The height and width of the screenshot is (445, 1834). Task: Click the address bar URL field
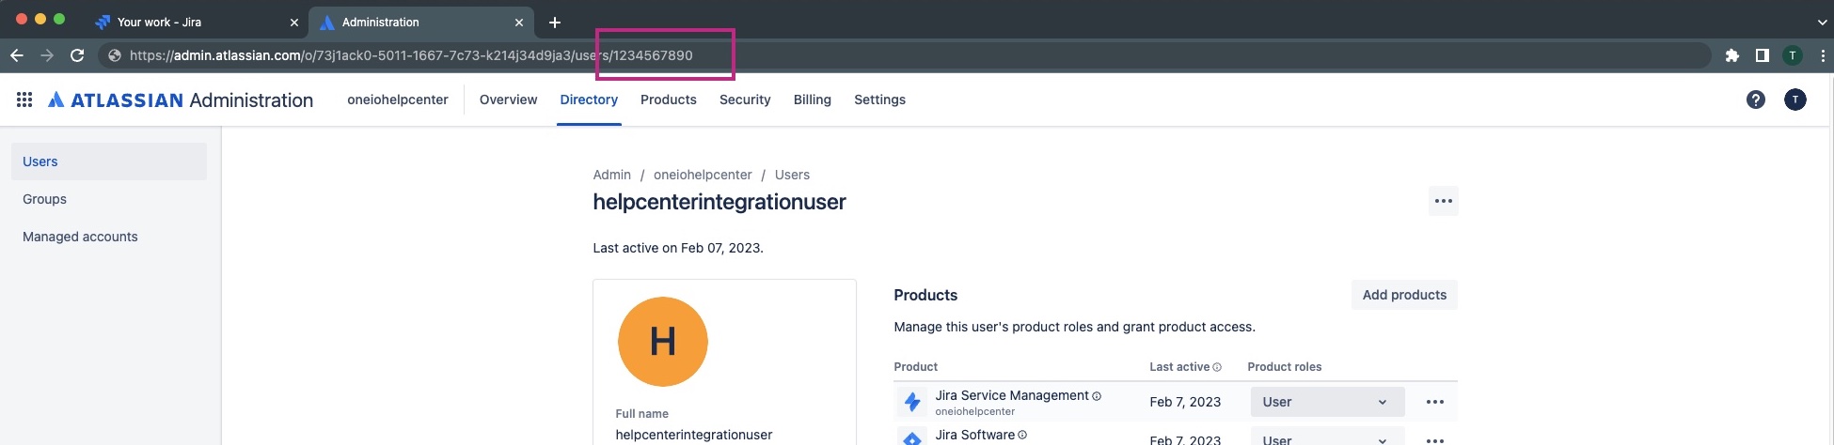[903, 55]
